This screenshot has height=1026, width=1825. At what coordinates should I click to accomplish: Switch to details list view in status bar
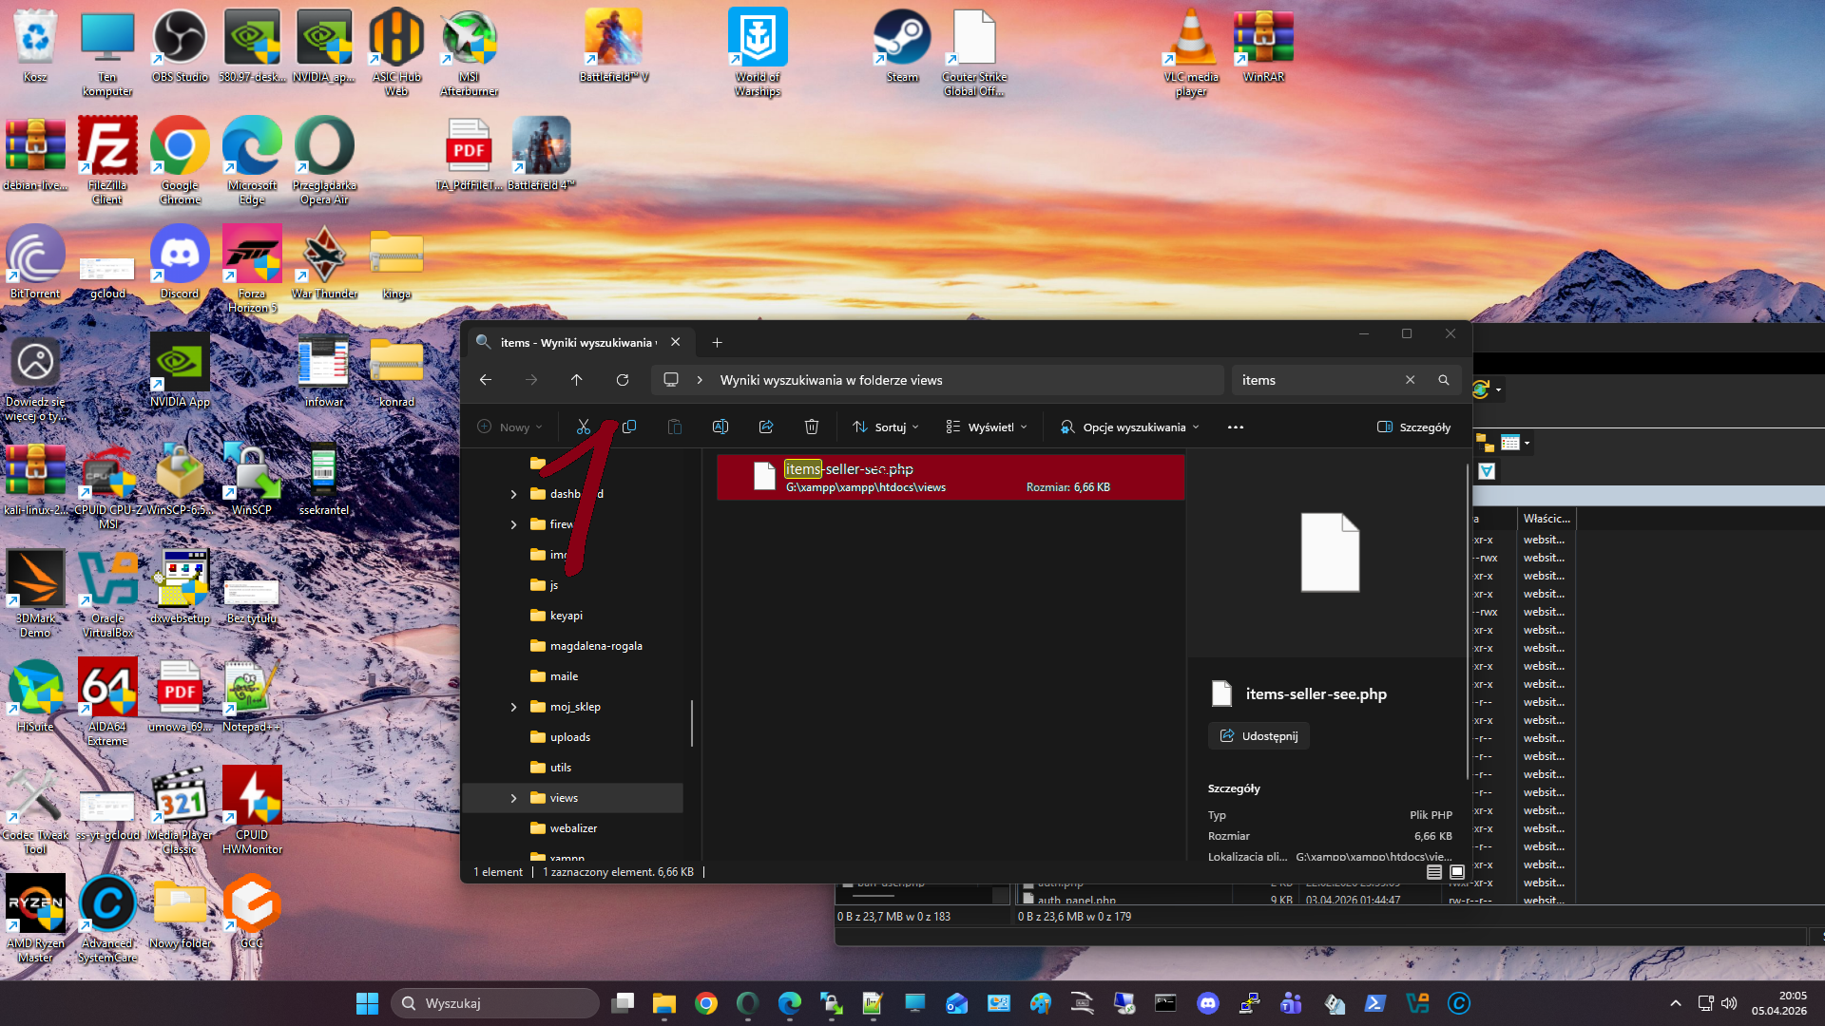[x=1434, y=872]
